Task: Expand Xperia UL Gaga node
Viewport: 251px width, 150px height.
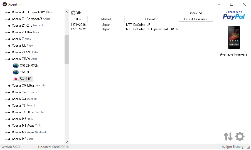Action: [9, 46]
